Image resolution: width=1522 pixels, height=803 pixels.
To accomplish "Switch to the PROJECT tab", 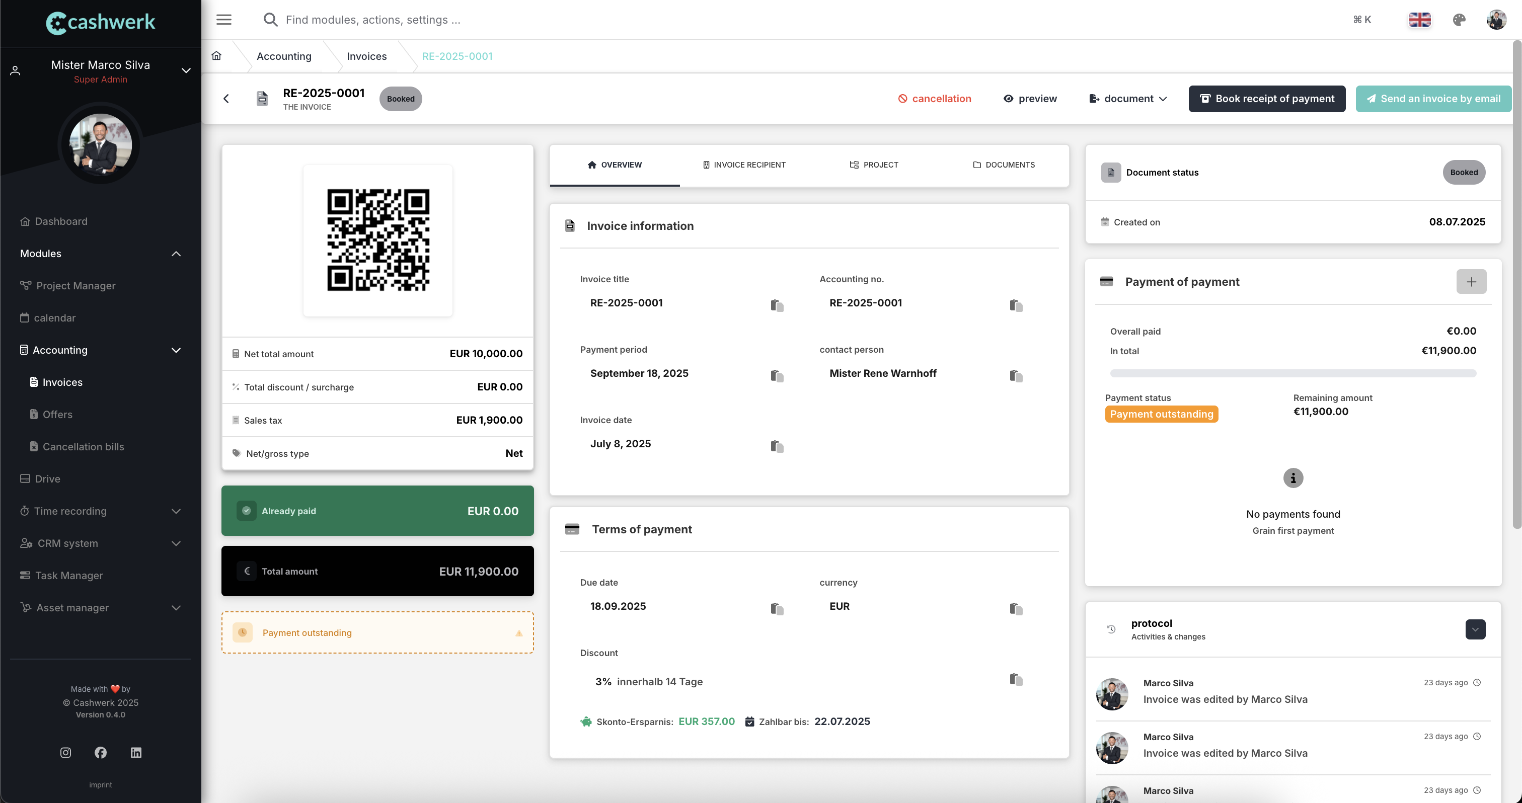I will tap(874, 165).
